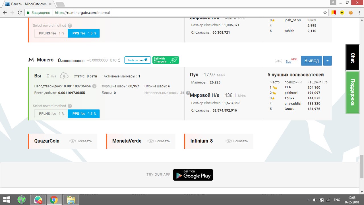Viewport: 364px width, 205px height.
Task: Click the cookie extension icon
Action: coord(351,13)
